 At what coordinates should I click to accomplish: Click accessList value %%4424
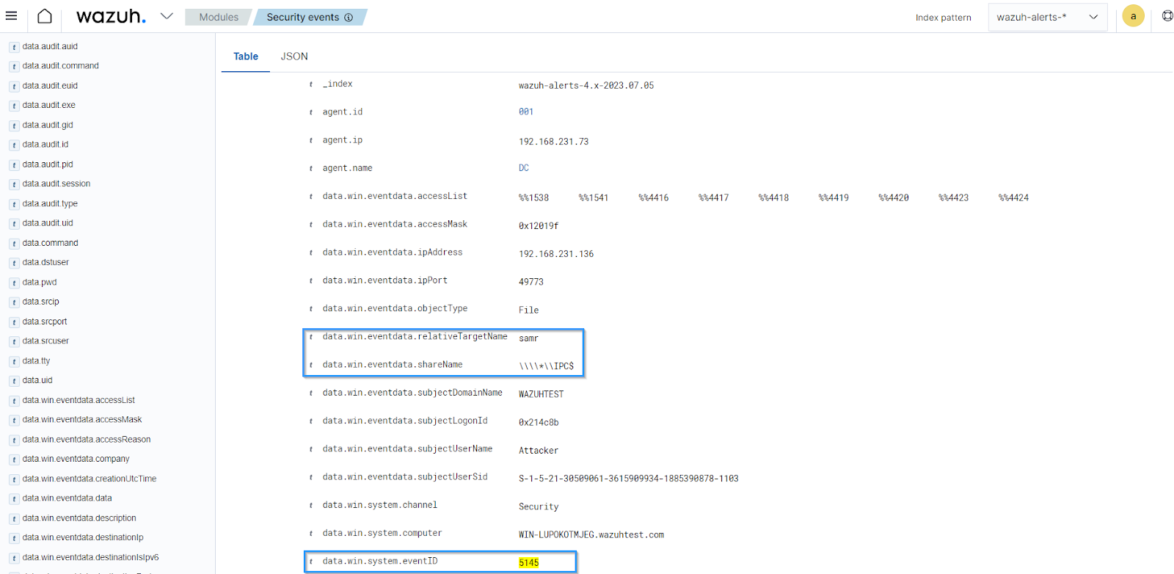point(1013,198)
